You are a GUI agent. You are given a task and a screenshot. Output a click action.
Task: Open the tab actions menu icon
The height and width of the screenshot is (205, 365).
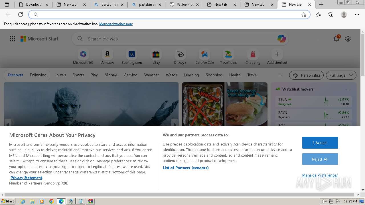click(x=7, y=5)
